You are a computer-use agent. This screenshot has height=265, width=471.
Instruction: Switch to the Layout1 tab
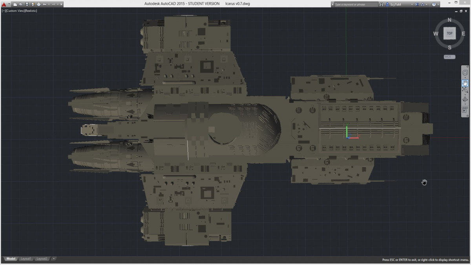26,259
